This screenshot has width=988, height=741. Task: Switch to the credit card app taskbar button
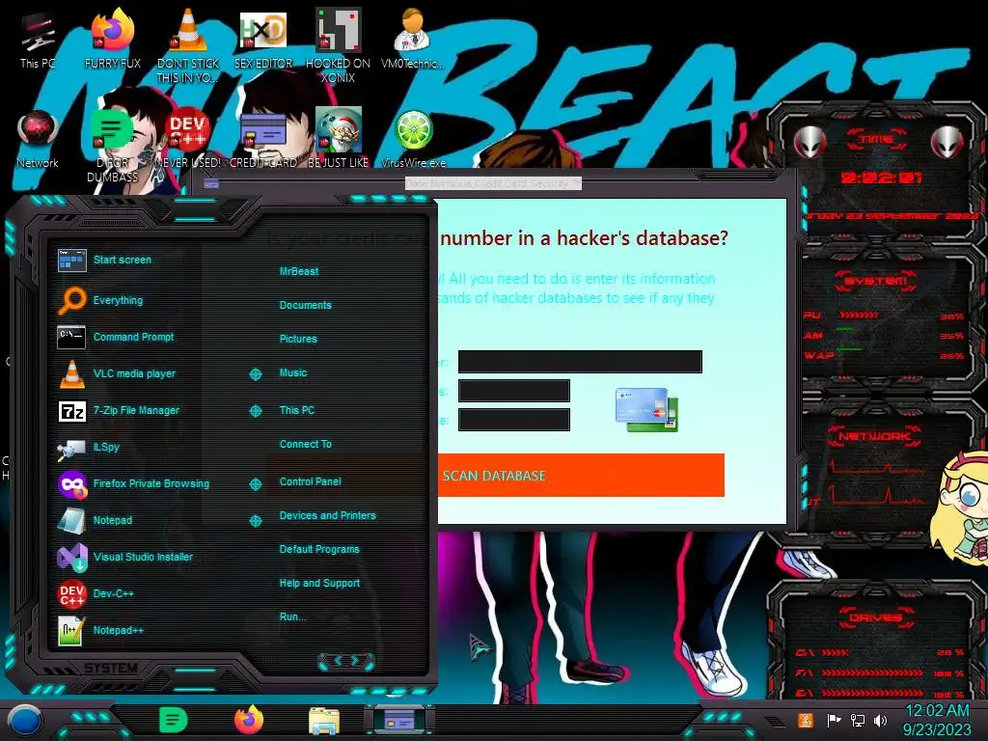pos(399,720)
